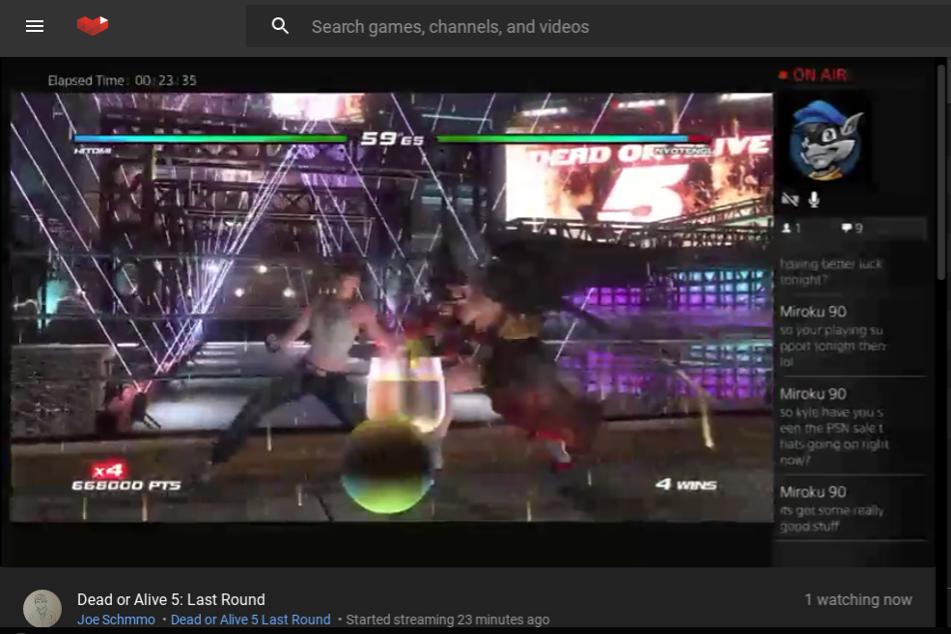Image resolution: width=951 pixels, height=634 pixels.
Task: Click the page vertical scrollbar on the right
Action: pos(941,170)
